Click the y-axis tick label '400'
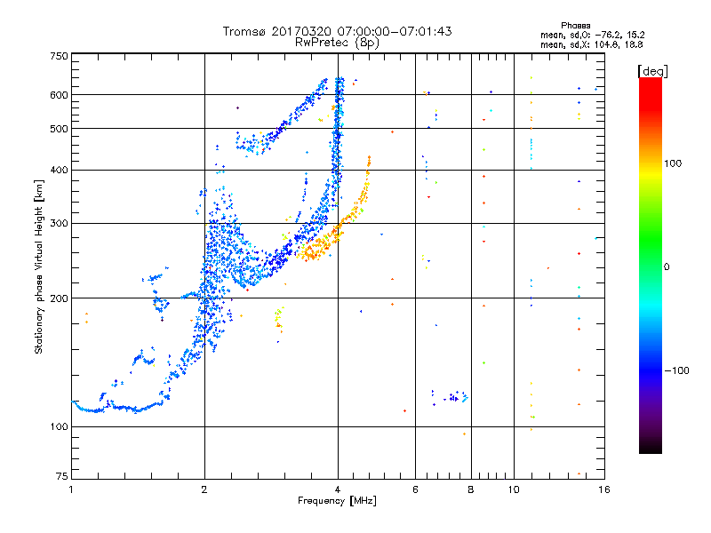The height and width of the screenshot is (533, 711). [60, 170]
